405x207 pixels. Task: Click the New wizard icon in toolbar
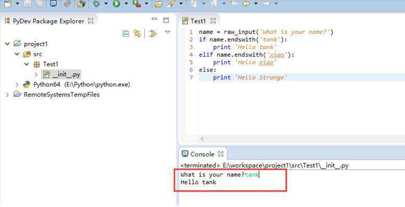click(8, 4)
